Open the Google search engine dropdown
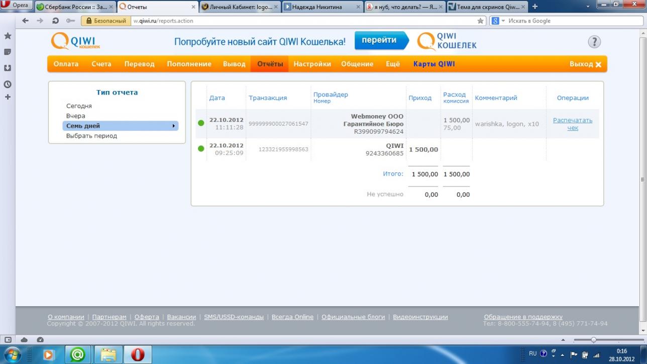 [x=497, y=21]
